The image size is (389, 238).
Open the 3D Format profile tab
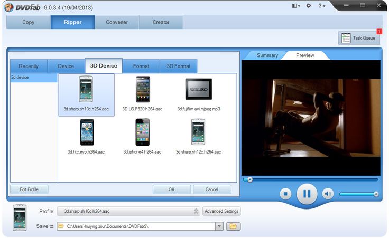coord(178,66)
